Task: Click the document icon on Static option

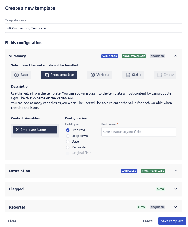Action: [x=128, y=75]
